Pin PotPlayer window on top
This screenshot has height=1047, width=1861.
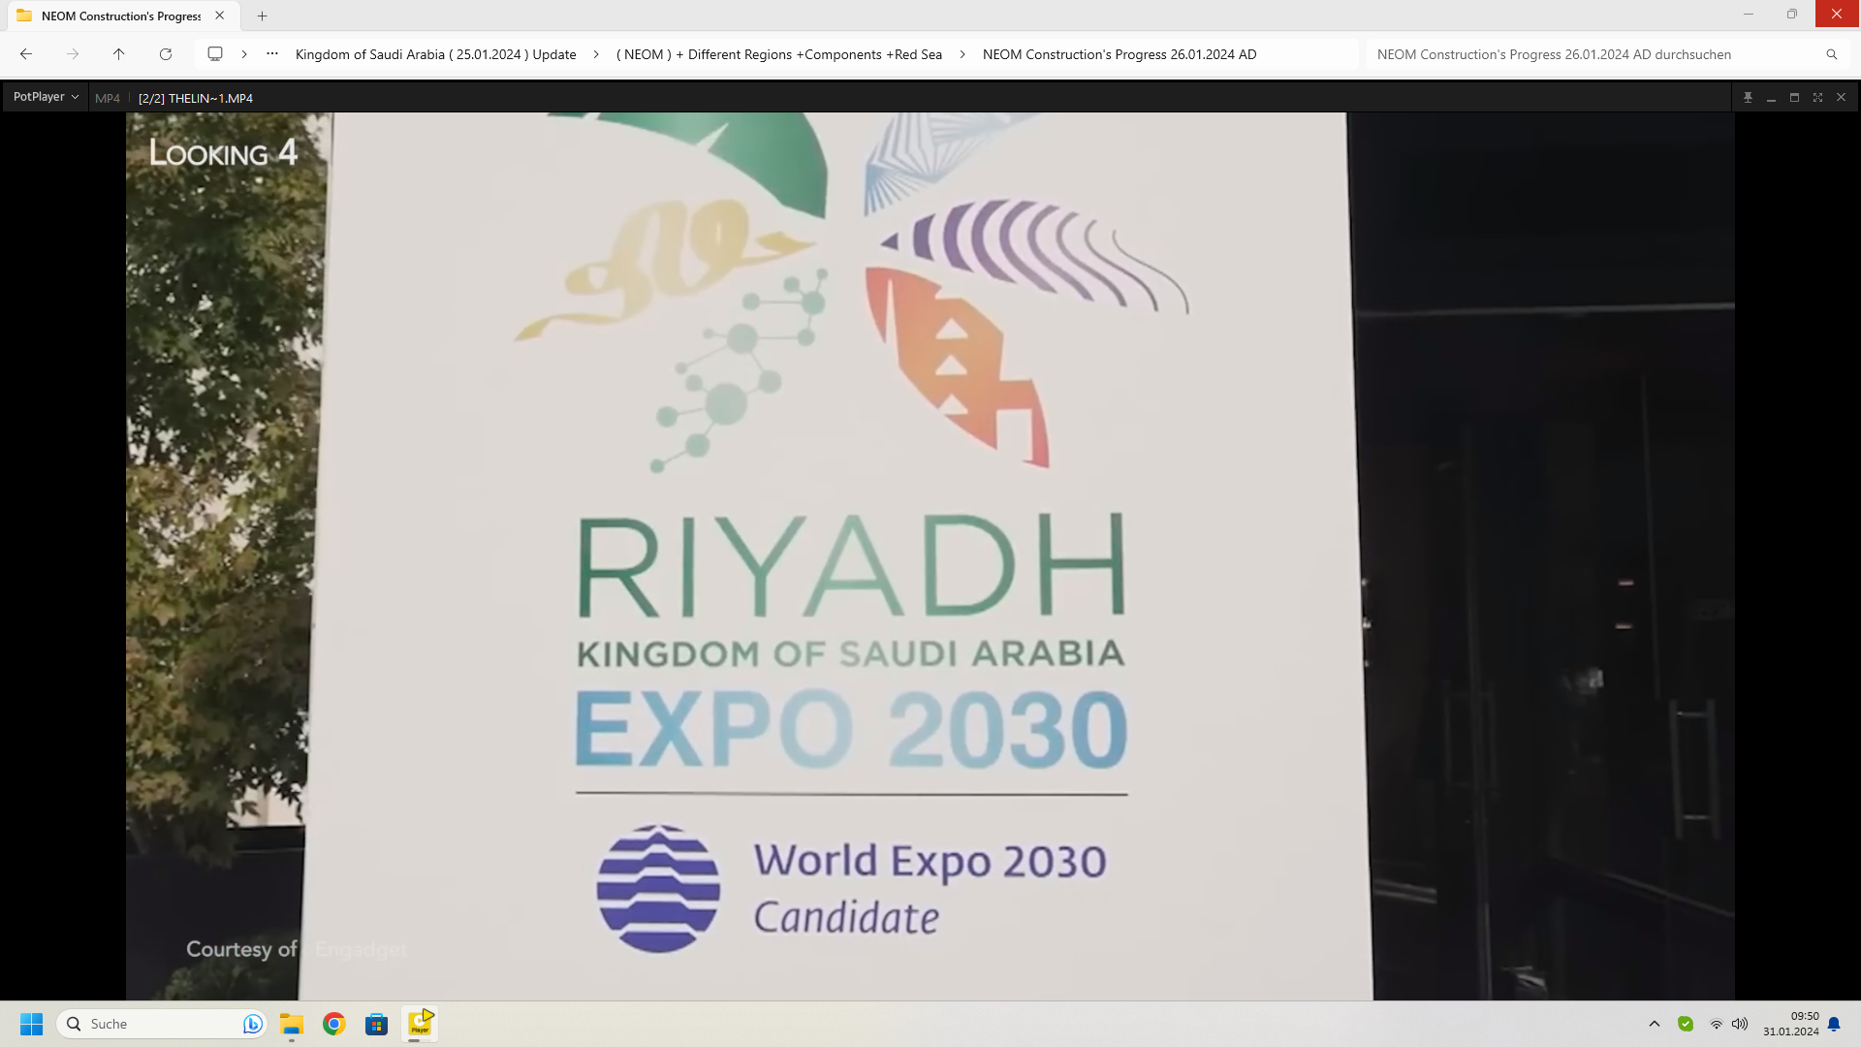coord(1748,98)
